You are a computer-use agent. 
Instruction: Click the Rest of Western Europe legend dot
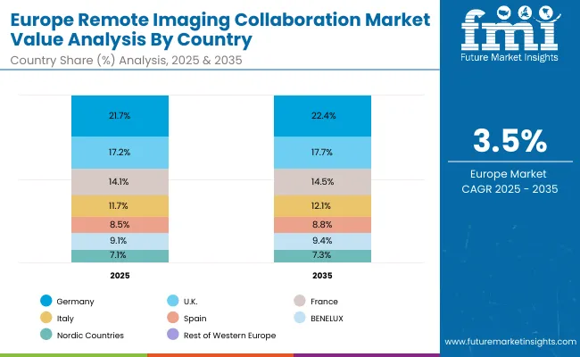(x=173, y=335)
